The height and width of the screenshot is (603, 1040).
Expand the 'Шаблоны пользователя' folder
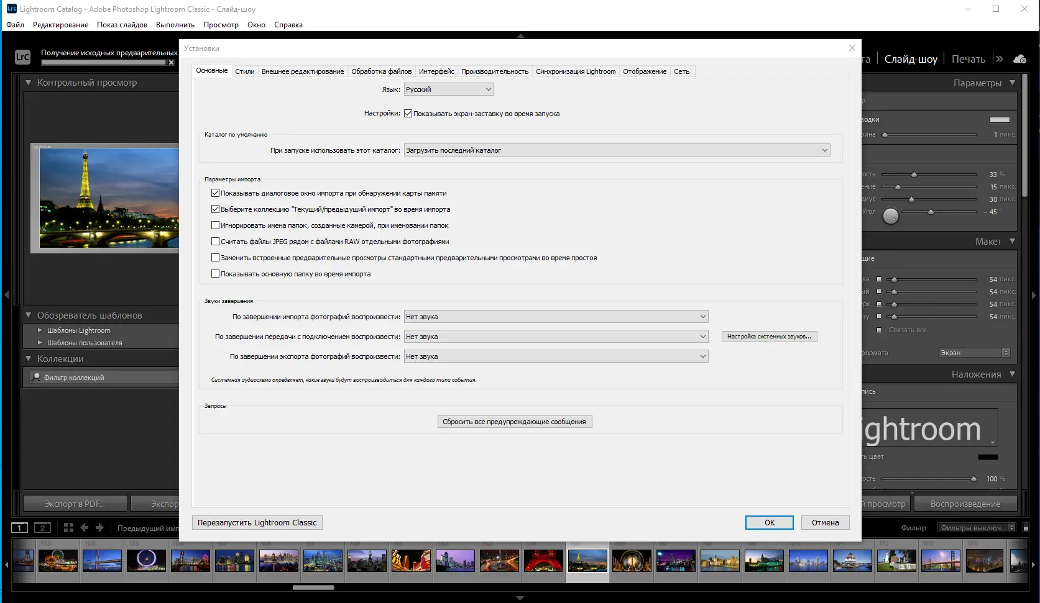tap(40, 343)
